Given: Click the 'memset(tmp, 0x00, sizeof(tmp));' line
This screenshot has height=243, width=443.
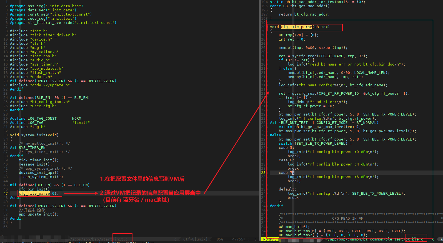Looking at the screenshot, I should (313, 47).
